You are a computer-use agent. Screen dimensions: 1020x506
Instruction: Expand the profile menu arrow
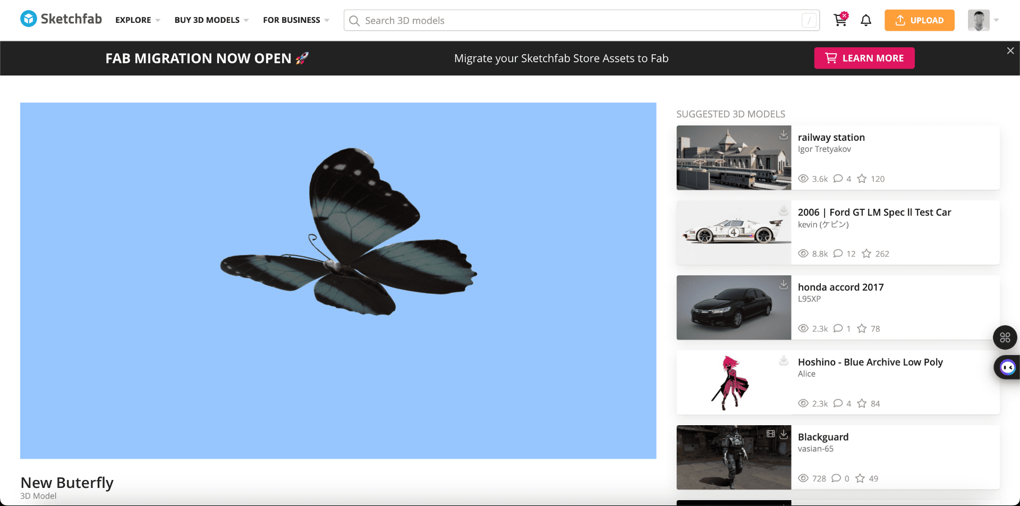[996, 20]
